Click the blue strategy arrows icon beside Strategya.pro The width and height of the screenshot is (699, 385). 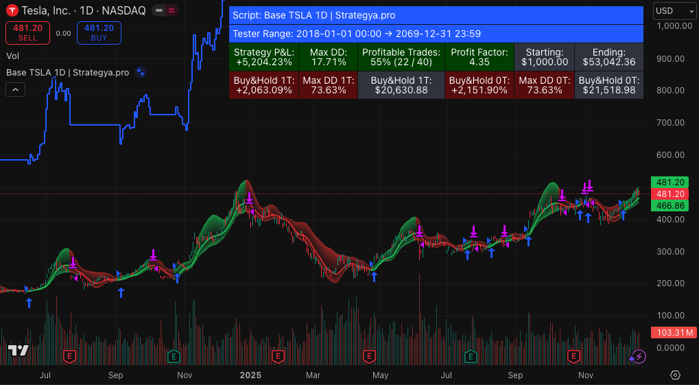tap(141, 72)
